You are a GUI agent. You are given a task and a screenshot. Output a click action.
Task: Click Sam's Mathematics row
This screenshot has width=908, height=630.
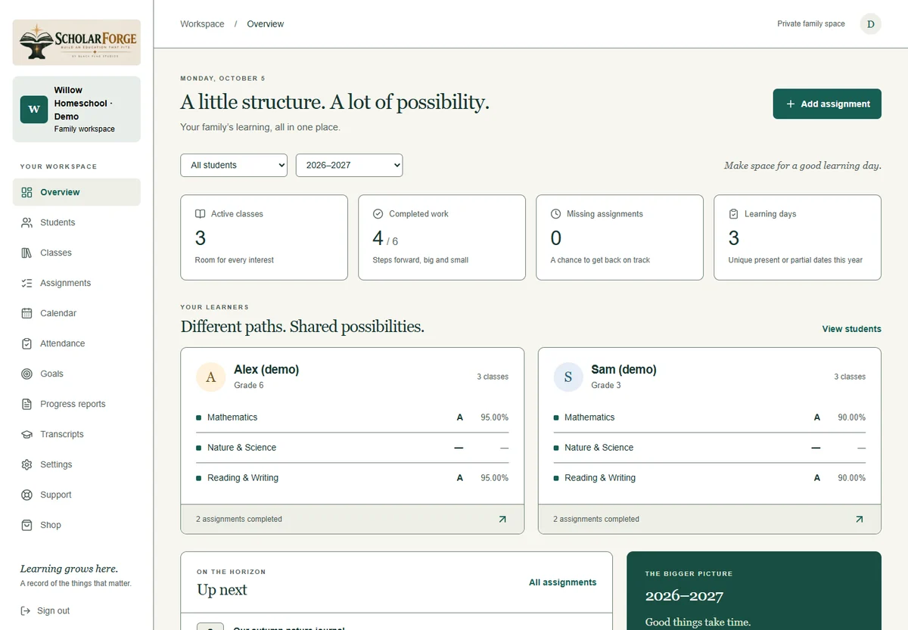point(710,417)
